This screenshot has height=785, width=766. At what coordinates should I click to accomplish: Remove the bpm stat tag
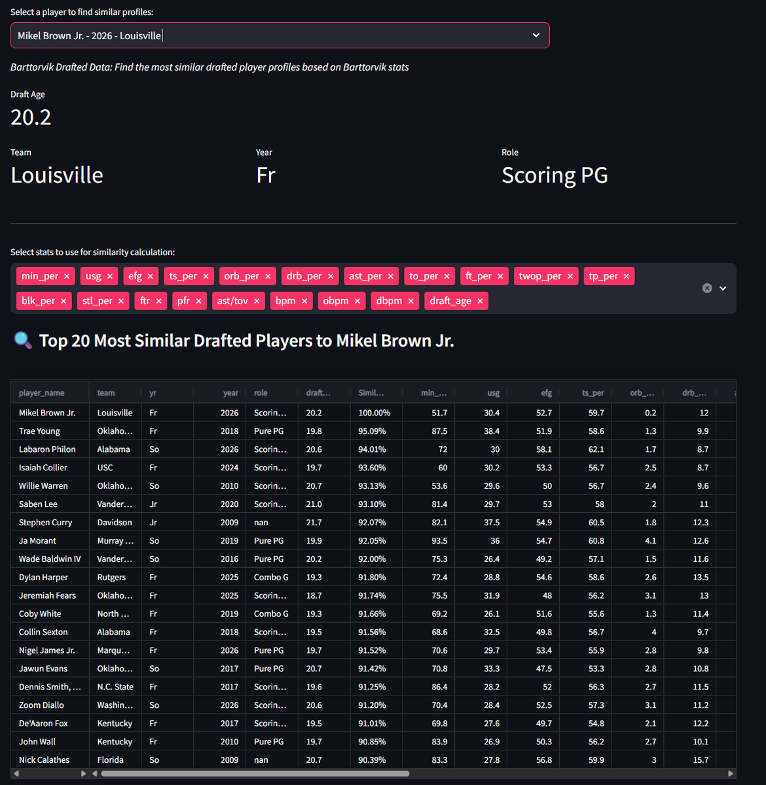[x=304, y=301]
